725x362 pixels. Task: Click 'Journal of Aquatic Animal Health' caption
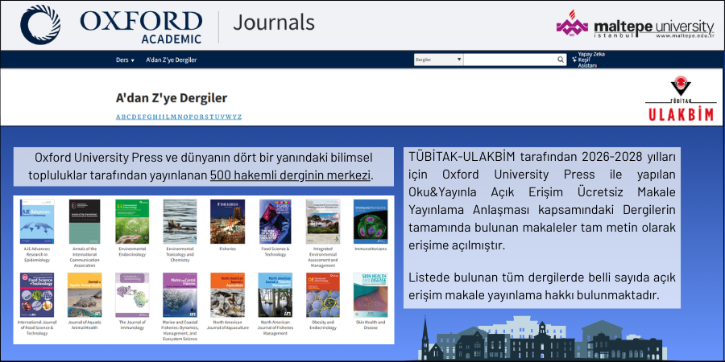[84, 325]
